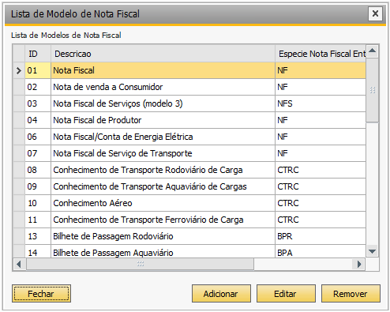Image resolution: width=390 pixels, height=312 pixels.
Task: Click ID cell 11
Action: point(38,220)
